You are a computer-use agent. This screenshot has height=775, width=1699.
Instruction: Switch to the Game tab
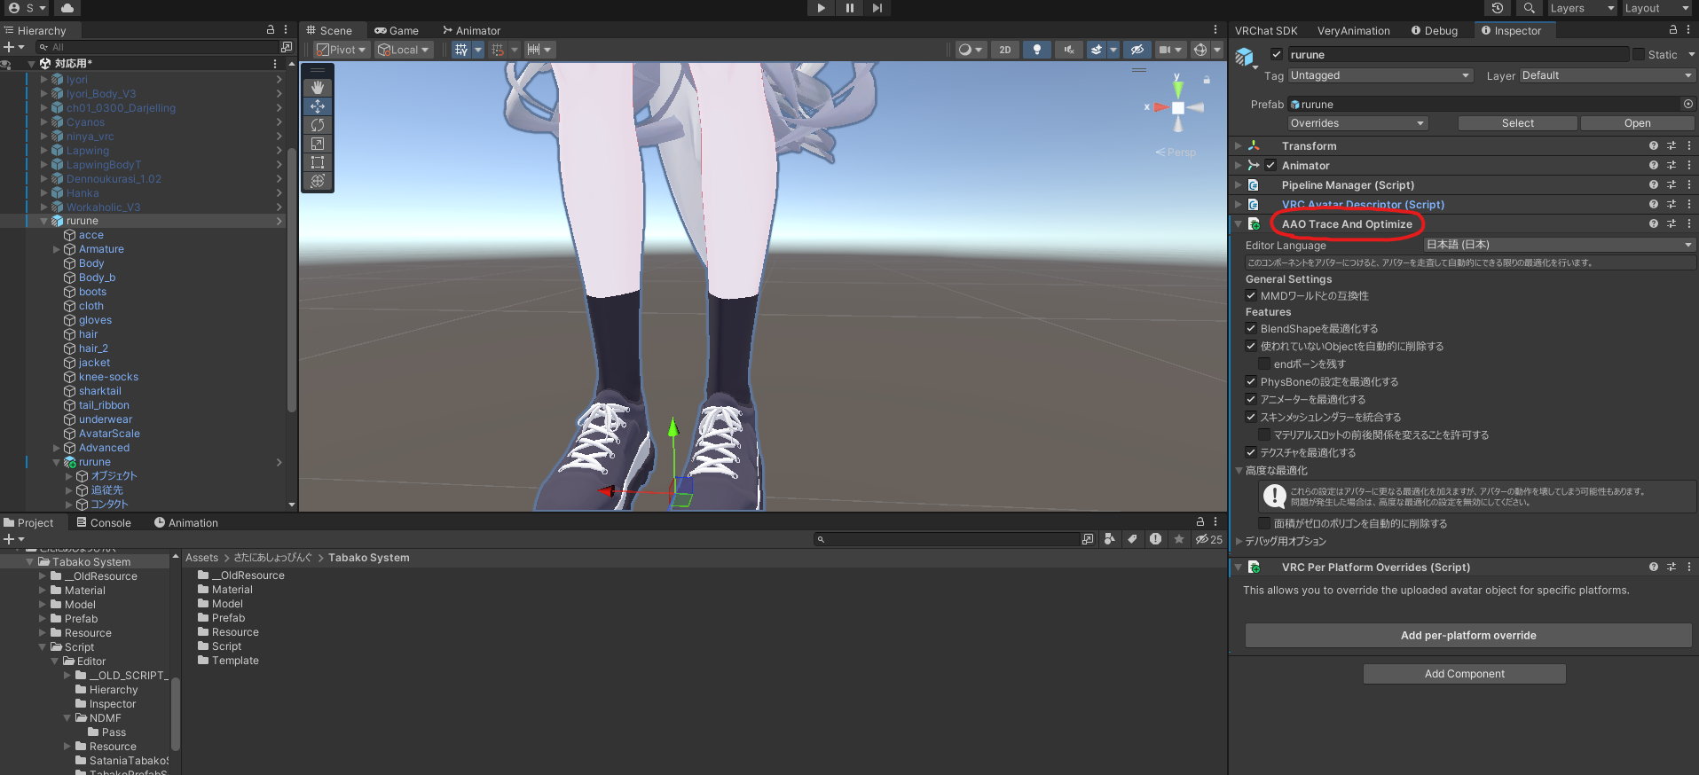(x=397, y=30)
